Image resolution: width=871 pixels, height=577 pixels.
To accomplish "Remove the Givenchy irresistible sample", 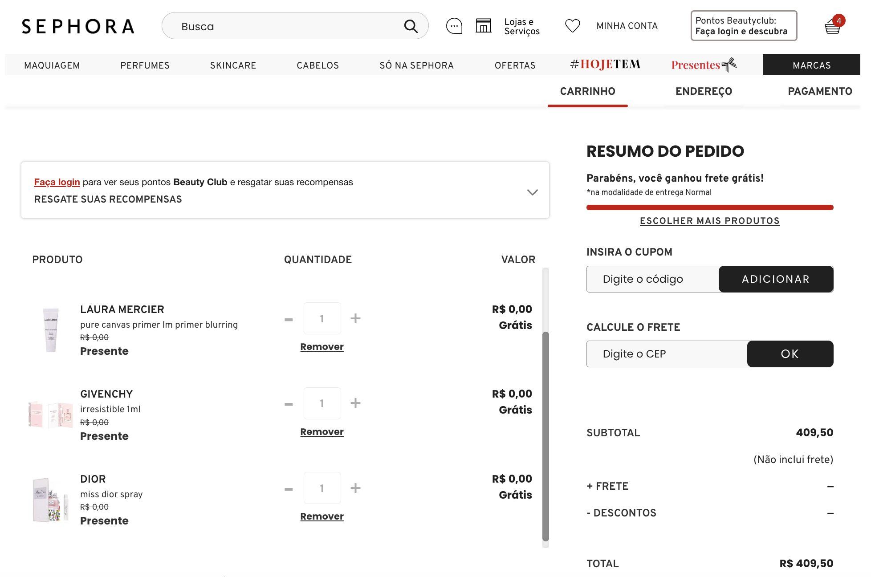I will point(322,432).
